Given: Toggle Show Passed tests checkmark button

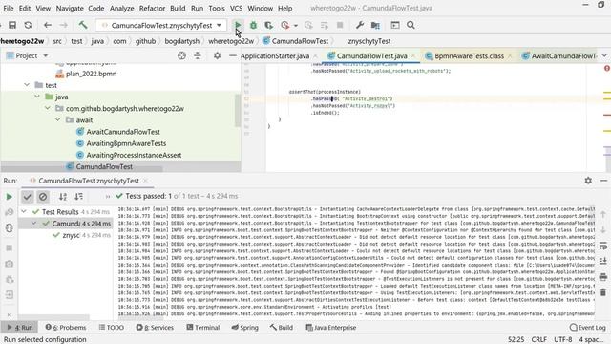Looking at the screenshot, I should pyautogui.click(x=28, y=197).
